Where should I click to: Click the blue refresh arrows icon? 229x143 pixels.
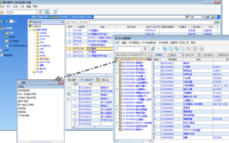tap(55, 12)
